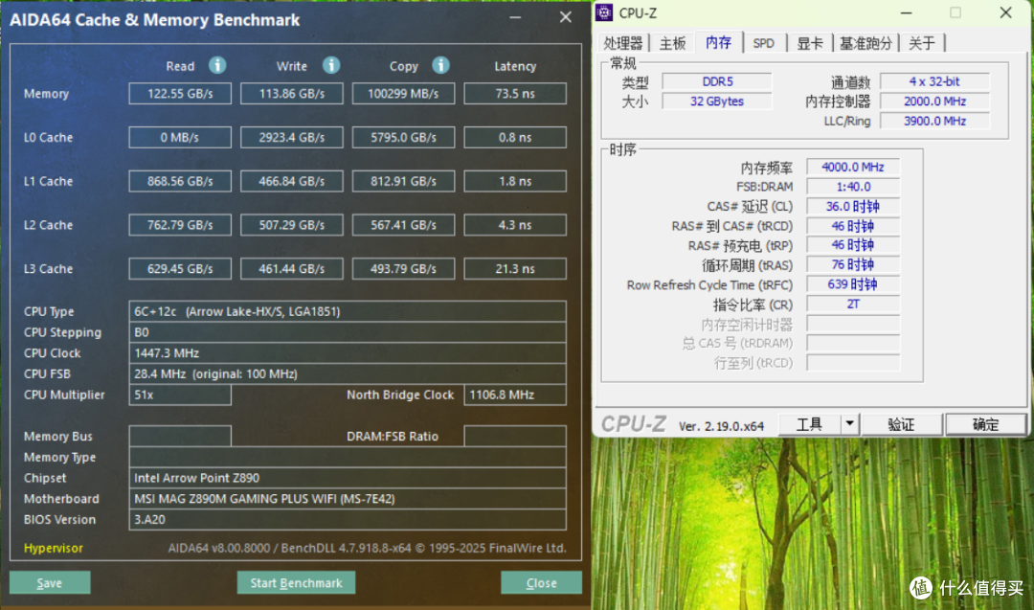Click the CPU FSB field 28.4 MHz
This screenshot has width=1034, height=610.
click(x=348, y=373)
